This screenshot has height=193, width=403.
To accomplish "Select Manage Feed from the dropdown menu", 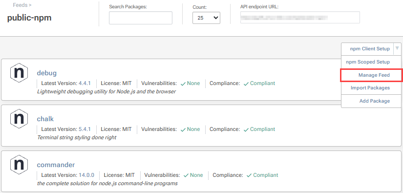I will click(x=371, y=75).
